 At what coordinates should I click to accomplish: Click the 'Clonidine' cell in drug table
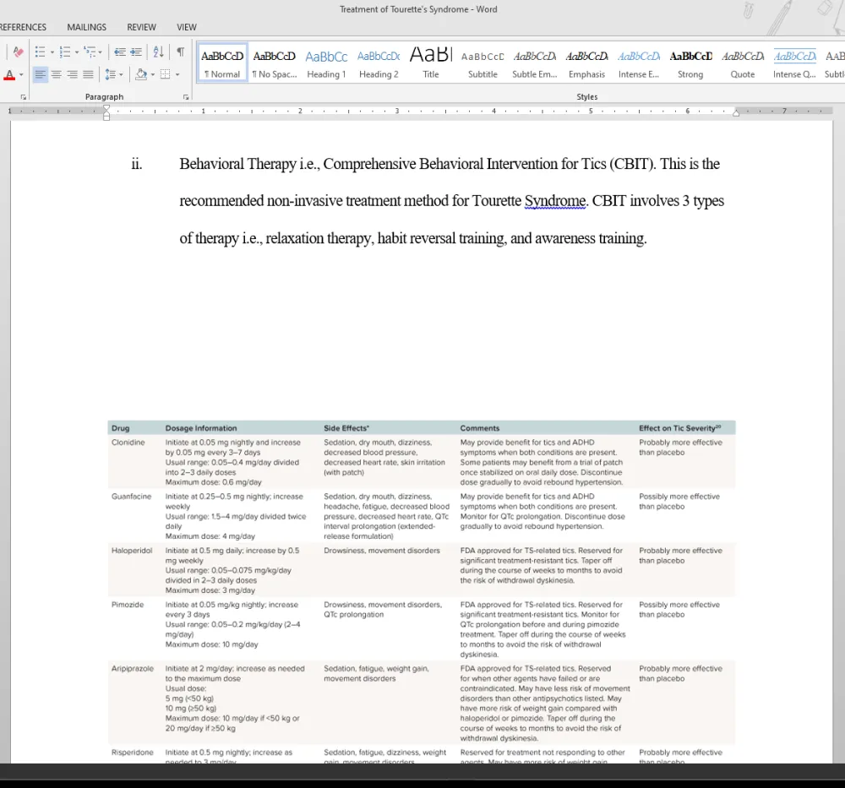pos(128,443)
